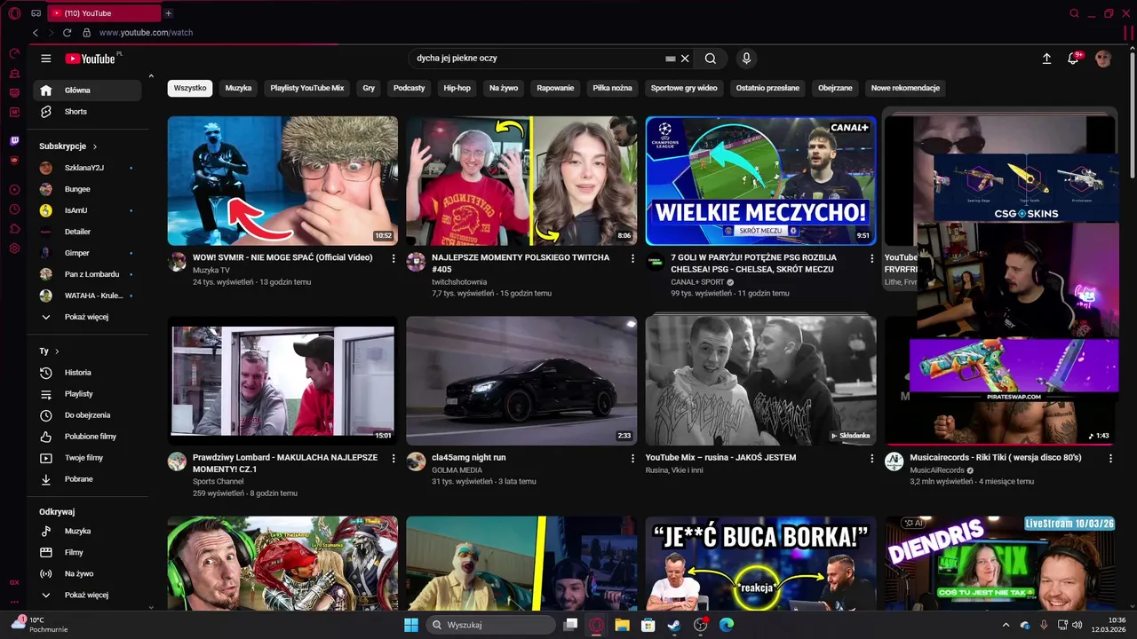This screenshot has width=1137, height=639.
Task: Go back with browser back arrow
Action: pyautogui.click(x=36, y=33)
